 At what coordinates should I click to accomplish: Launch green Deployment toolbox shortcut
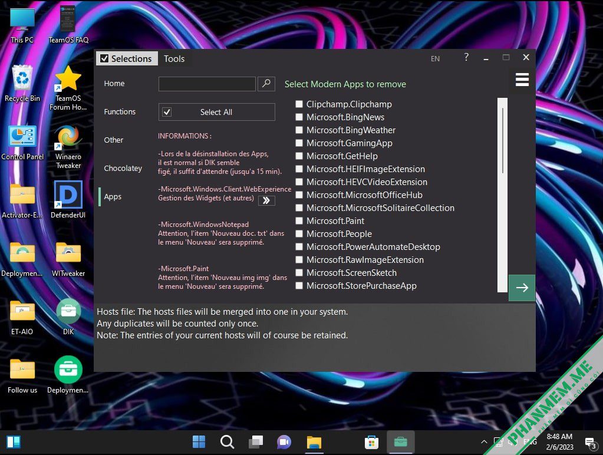point(68,375)
